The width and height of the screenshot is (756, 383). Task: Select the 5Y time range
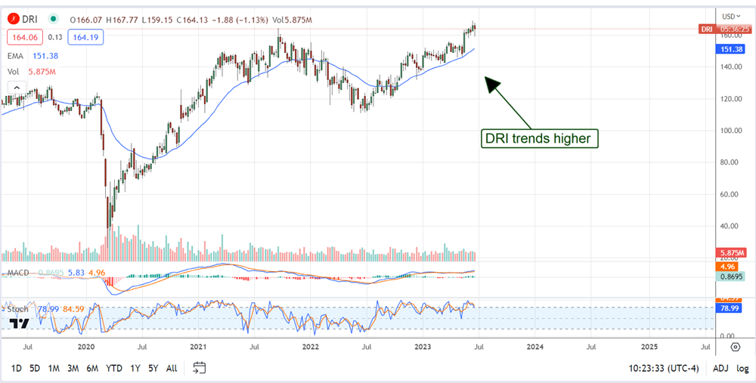[x=153, y=368]
